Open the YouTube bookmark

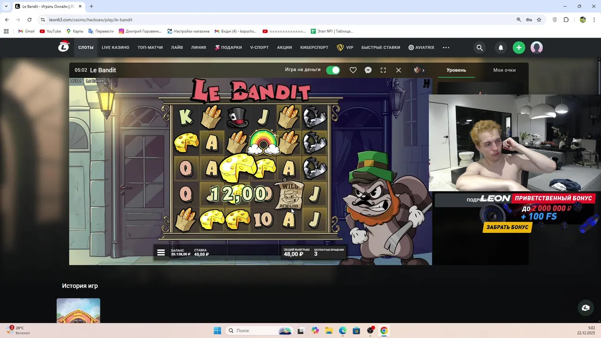50,31
